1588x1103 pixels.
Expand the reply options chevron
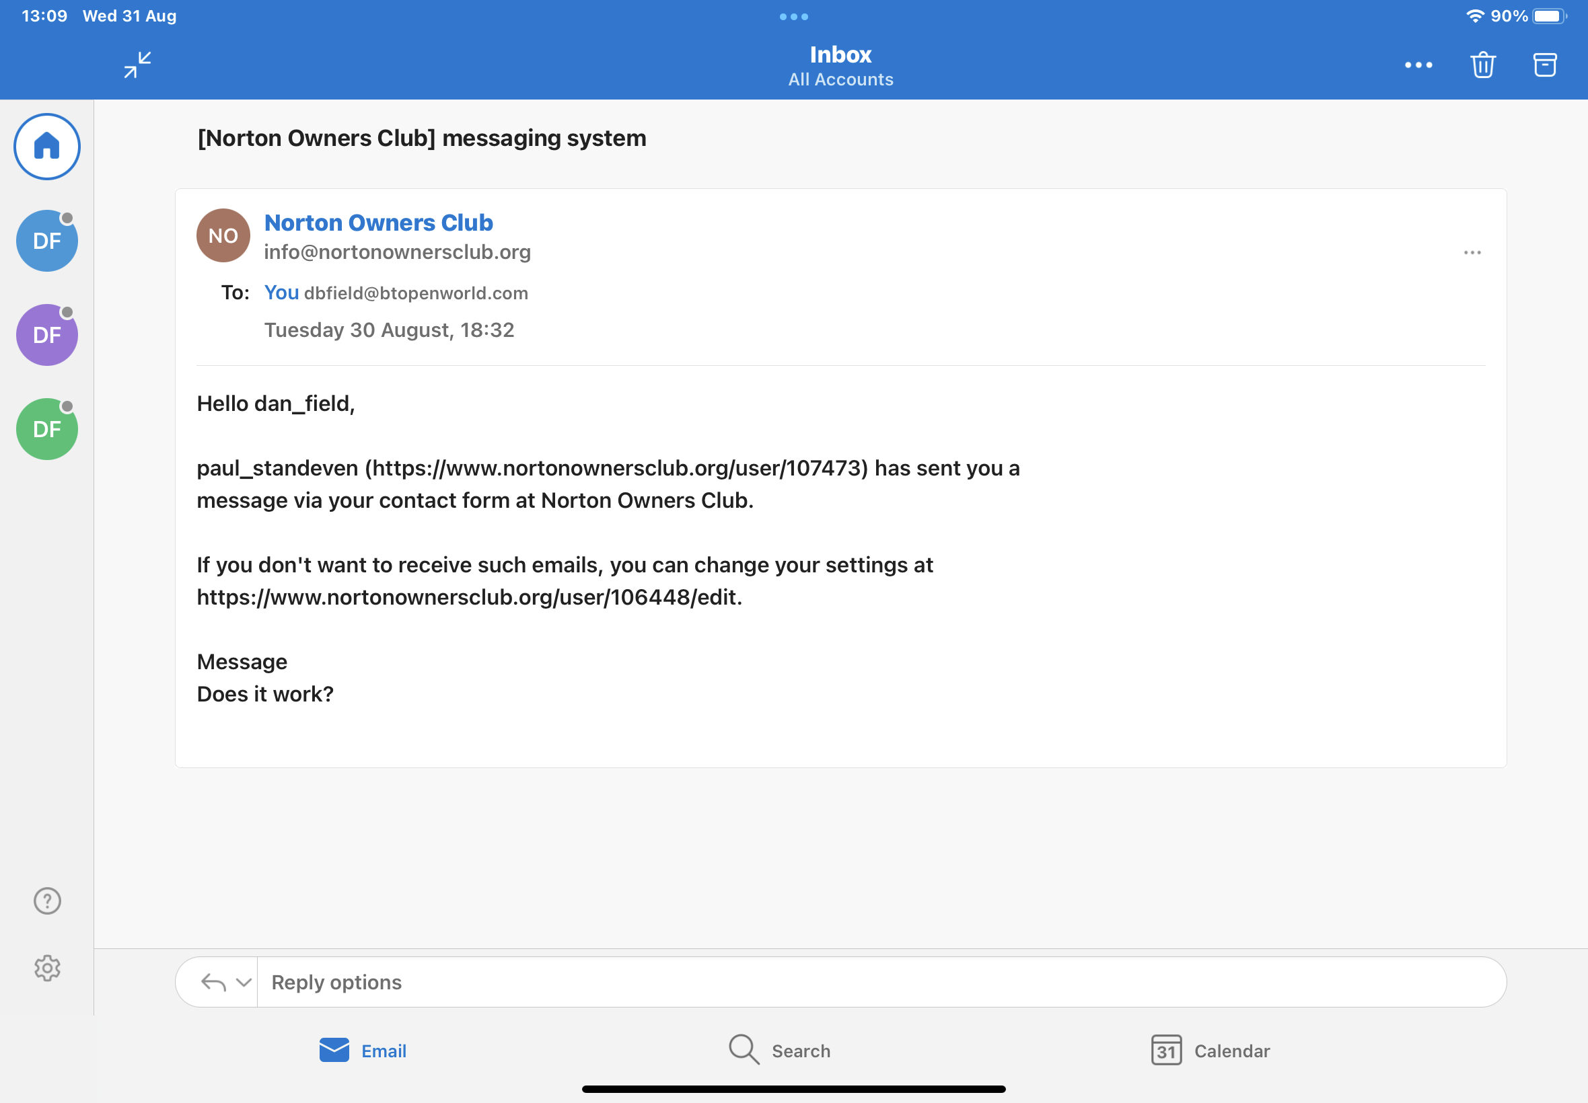pos(244,982)
